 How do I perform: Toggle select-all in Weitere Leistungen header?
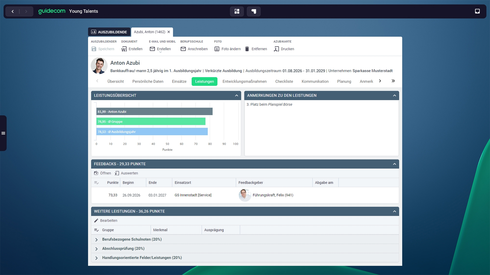coord(97,230)
